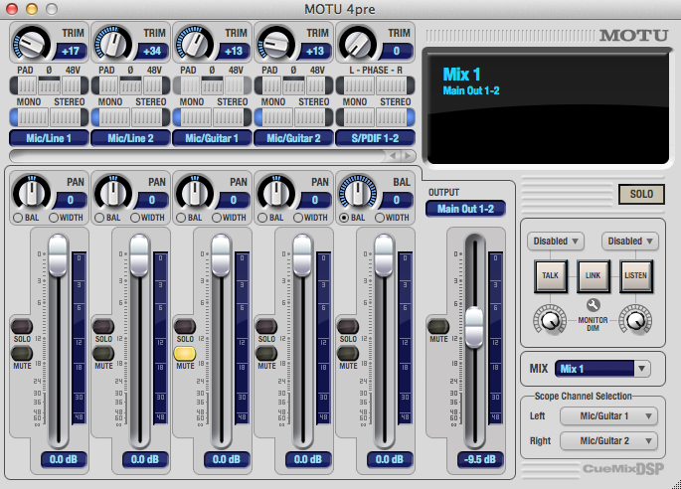Image resolution: width=681 pixels, height=489 pixels.
Task: Click the Mic/Line 2 pan knob
Action: pos(113,192)
